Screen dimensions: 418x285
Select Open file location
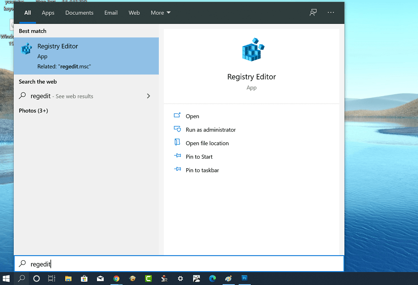click(x=207, y=143)
